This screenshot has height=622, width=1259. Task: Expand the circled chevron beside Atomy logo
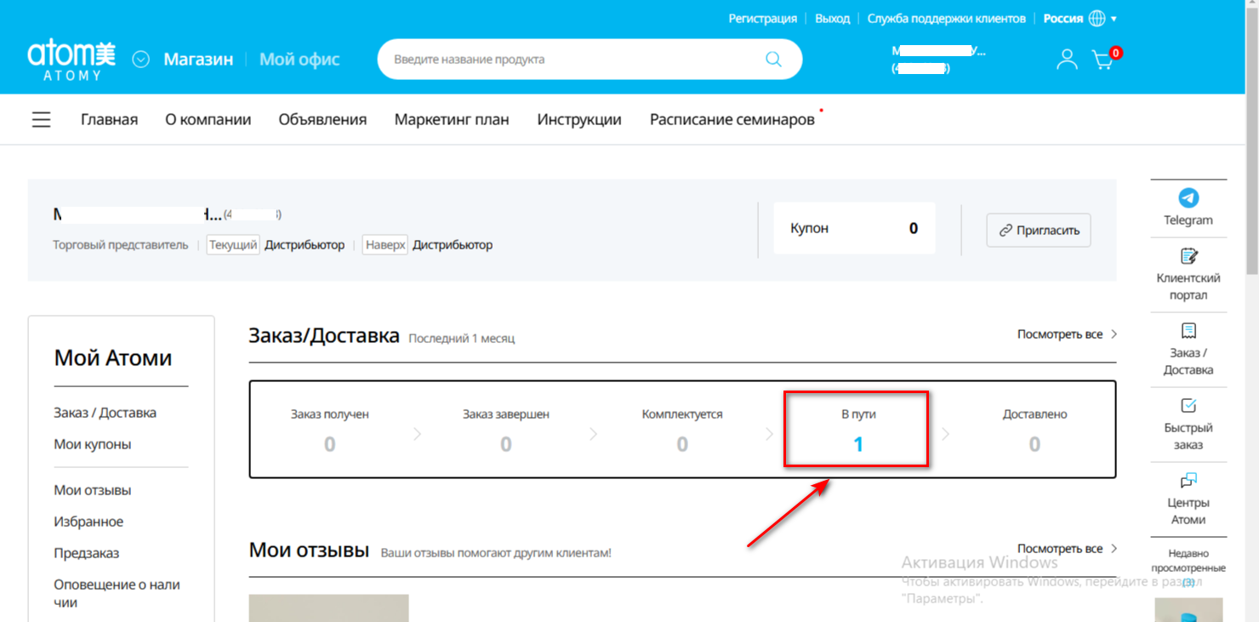[141, 60]
